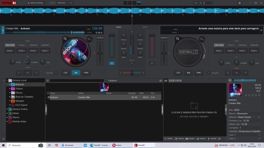Select the Discos folder icon

pyautogui.click(x=13, y=93)
